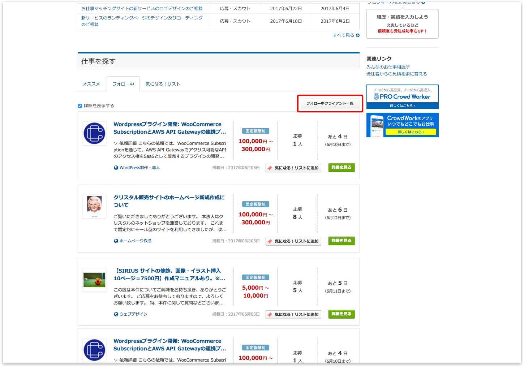Click the PRO Crowd Worker banner logo
Image resolution: width=524 pixels, height=367 pixels.
pyautogui.click(x=402, y=96)
